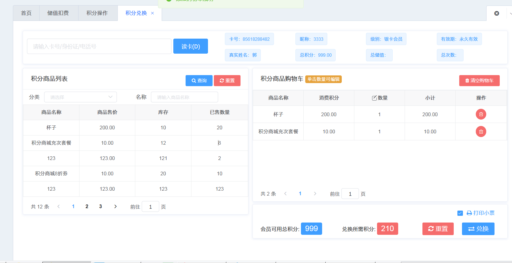Toggle the 打印小票 checkbox

(x=460, y=213)
